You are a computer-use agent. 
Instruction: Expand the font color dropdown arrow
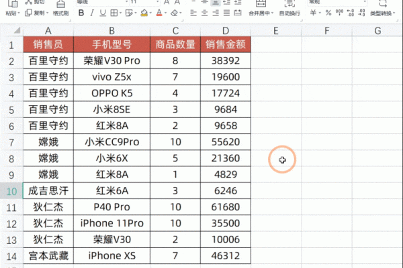(165, 13)
